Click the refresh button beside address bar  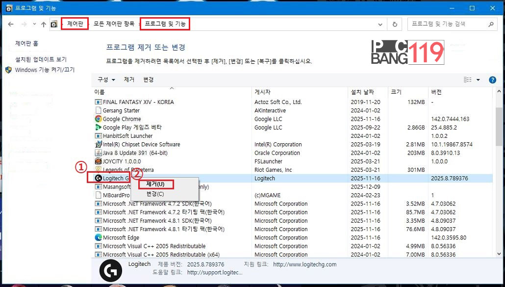click(x=395, y=24)
